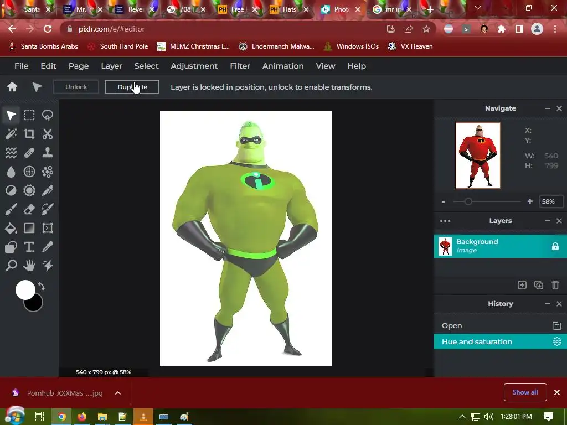This screenshot has height=425, width=567.
Task: Swap foreground and background colors
Action: click(41, 287)
